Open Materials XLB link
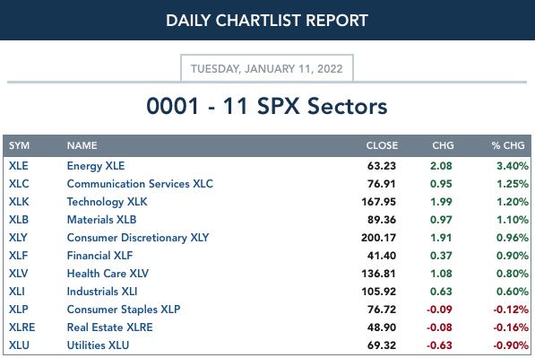This screenshot has height=358, width=535. coord(101,220)
